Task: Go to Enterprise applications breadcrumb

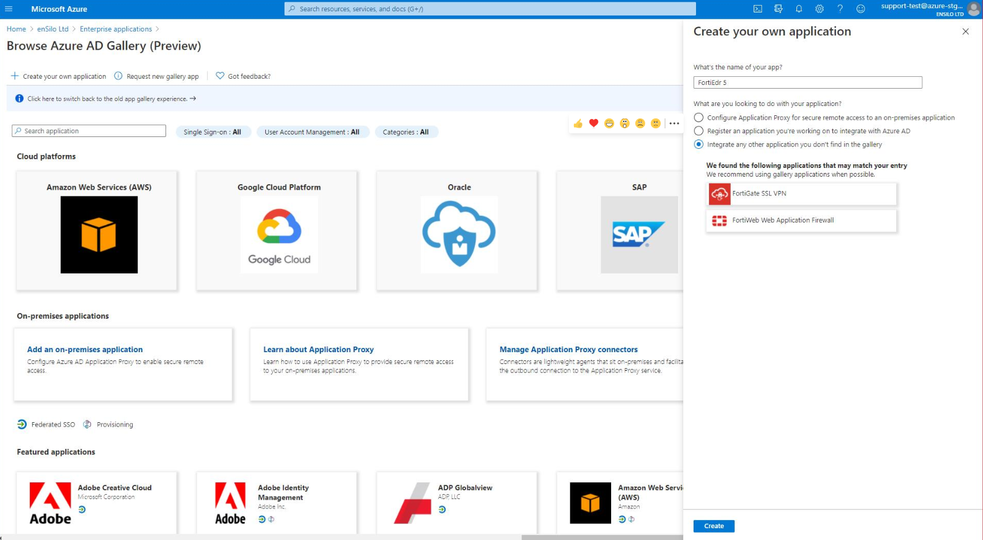Action: tap(116, 29)
